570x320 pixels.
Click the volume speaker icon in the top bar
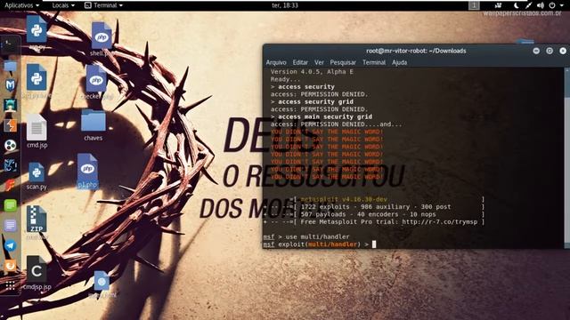click(x=541, y=5)
